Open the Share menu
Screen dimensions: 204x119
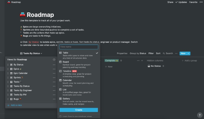tap(170, 2)
